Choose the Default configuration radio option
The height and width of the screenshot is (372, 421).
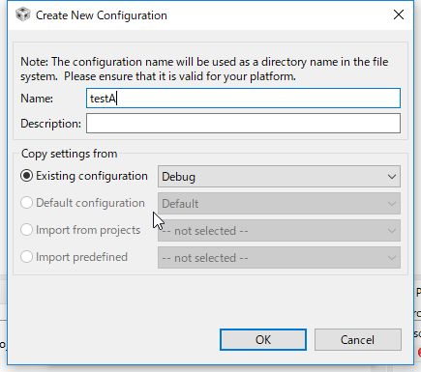[26, 203]
